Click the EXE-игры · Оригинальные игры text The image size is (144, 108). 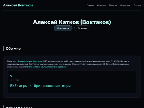pos(40,86)
